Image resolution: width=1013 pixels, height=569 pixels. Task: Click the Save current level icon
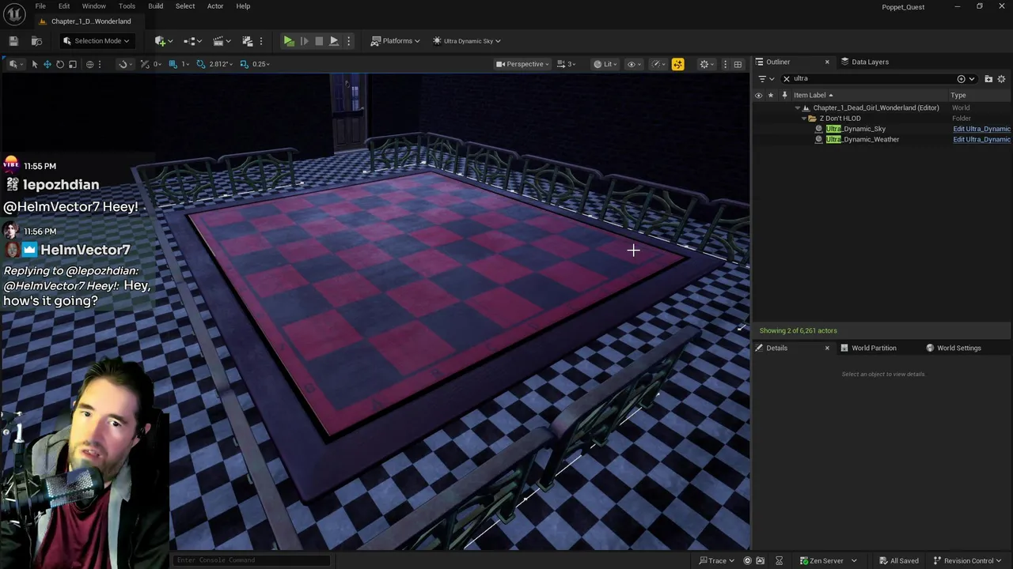(x=13, y=41)
